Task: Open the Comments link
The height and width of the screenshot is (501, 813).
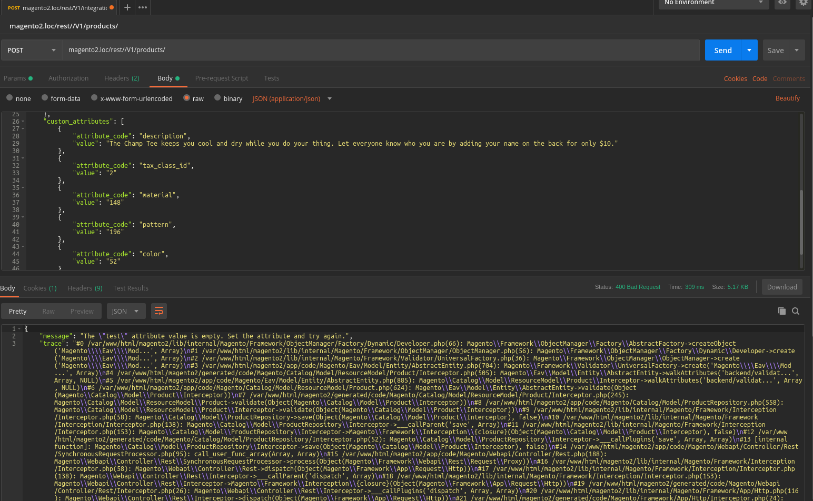Action: tap(789, 78)
